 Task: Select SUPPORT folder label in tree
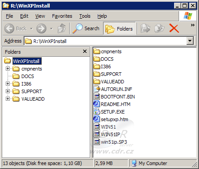[x=32, y=91]
